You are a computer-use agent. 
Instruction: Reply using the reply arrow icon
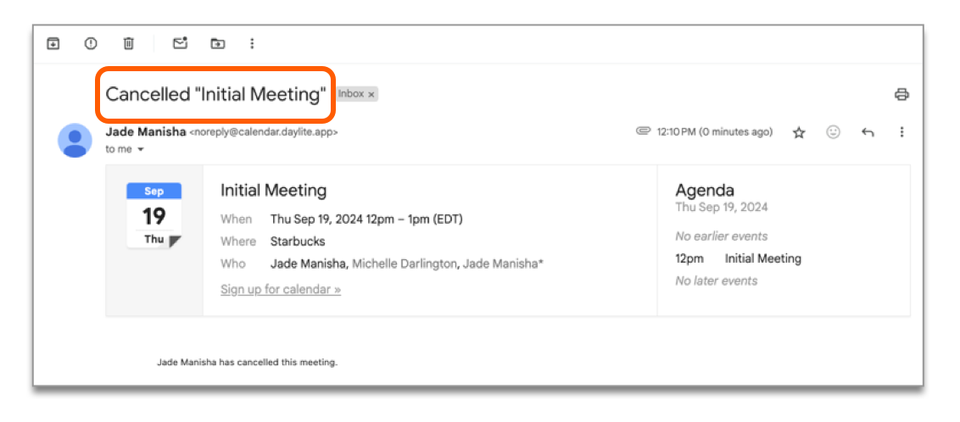tap(868, 132)
